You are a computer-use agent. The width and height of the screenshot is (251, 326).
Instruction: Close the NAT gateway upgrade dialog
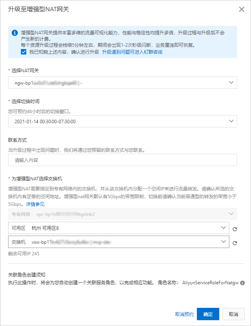[241, 9]
